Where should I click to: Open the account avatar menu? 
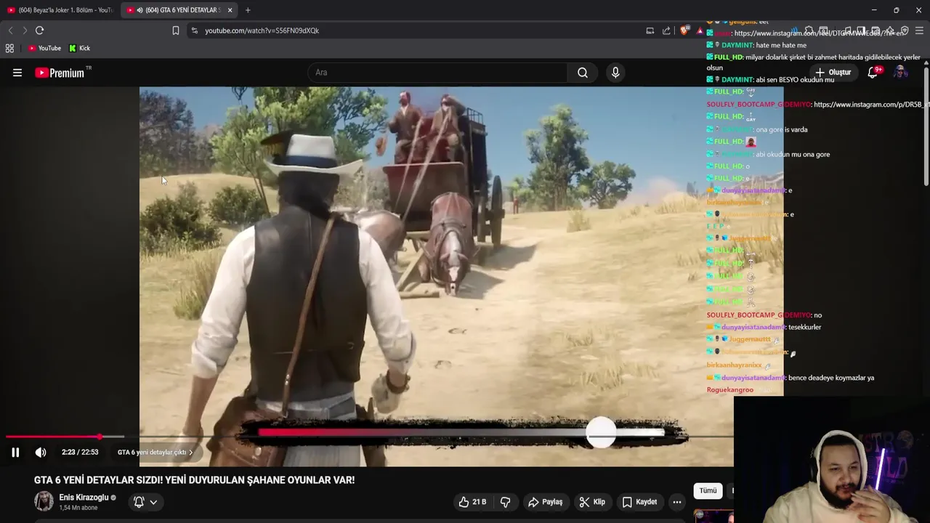(x=900, y=72)
